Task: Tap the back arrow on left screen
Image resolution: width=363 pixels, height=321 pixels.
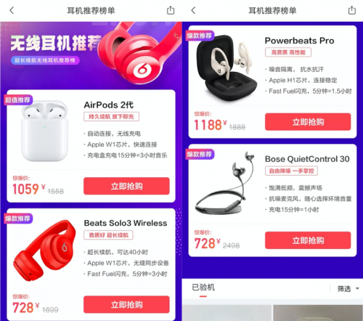Action: pos(12,10)
